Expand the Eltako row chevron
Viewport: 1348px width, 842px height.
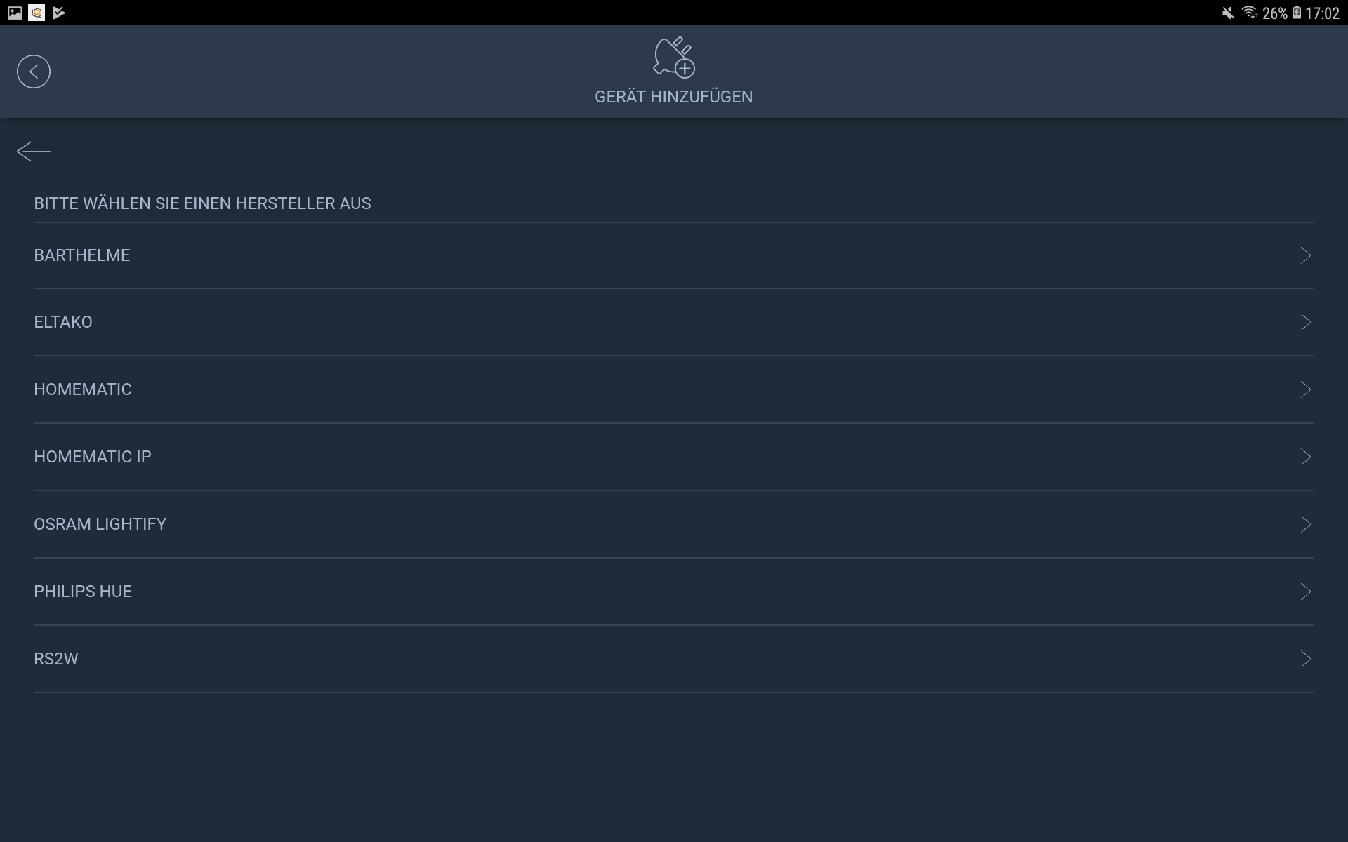point(1305,322)
